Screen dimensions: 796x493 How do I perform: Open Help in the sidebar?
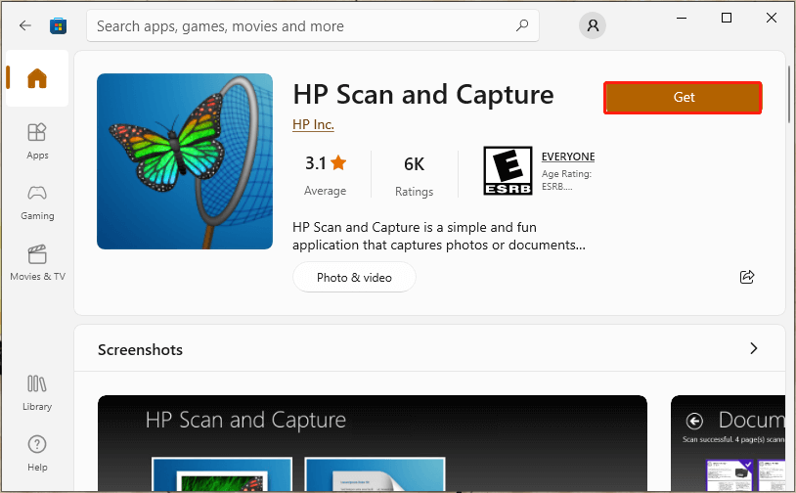tap(37, 454)
